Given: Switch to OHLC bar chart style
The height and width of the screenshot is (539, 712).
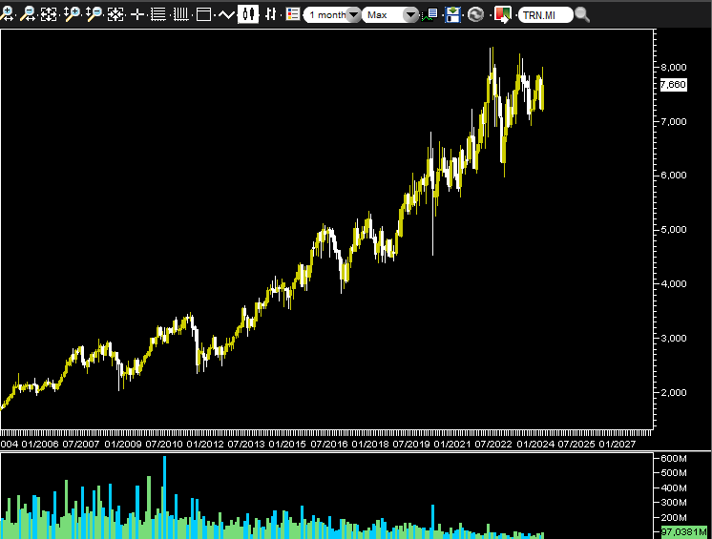Looking at the screenshot, I should click(270, 14).
